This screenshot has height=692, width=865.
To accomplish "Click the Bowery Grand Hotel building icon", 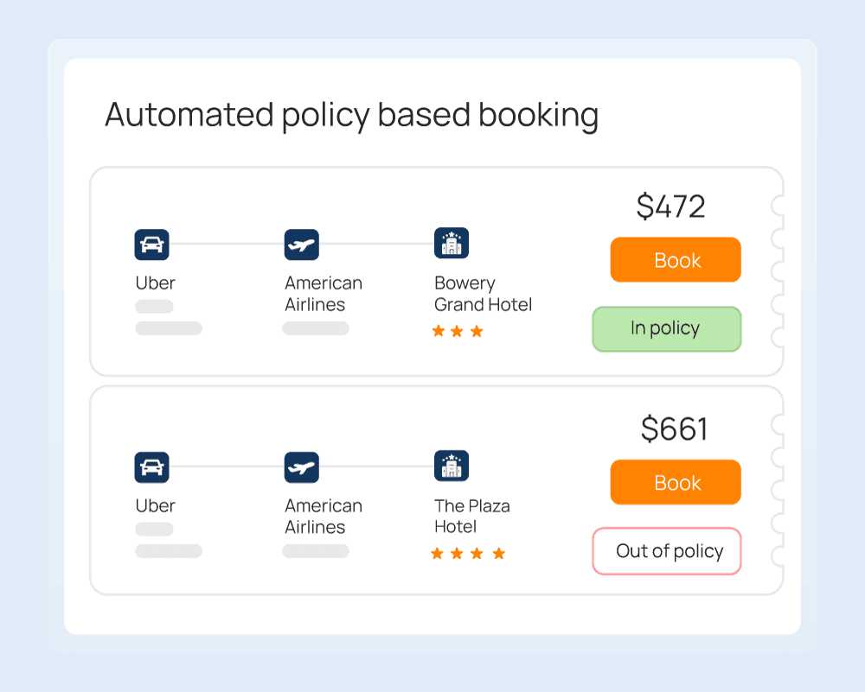I will click(451, 244).
